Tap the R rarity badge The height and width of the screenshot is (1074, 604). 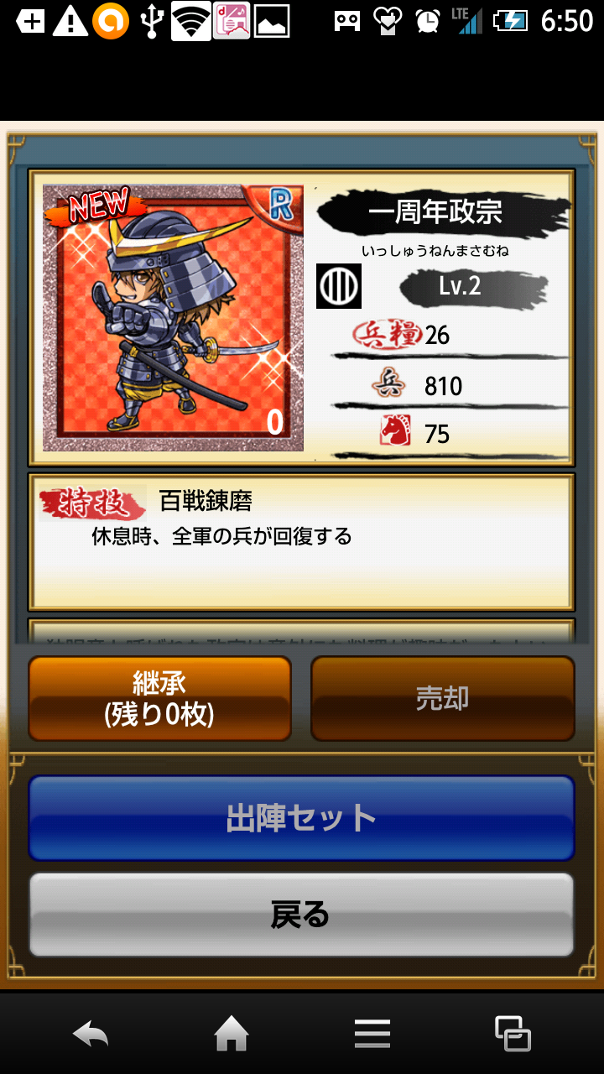[x=280, y=202]
